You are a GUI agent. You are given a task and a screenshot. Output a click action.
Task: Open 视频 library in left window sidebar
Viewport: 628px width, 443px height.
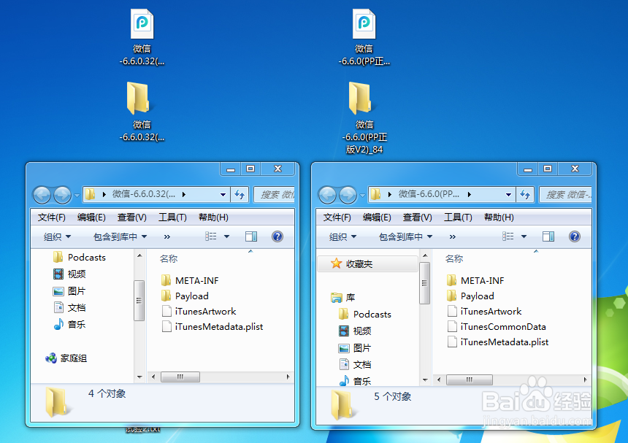coord(69,274)
